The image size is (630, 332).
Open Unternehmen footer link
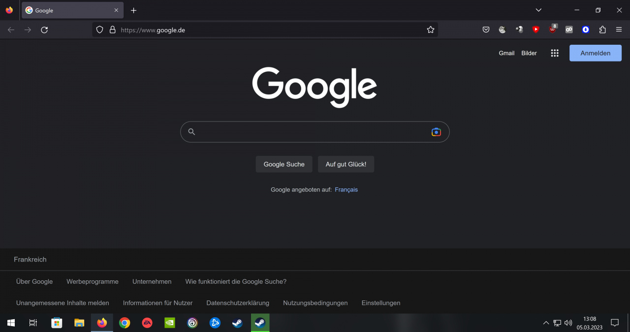(152, 282)
